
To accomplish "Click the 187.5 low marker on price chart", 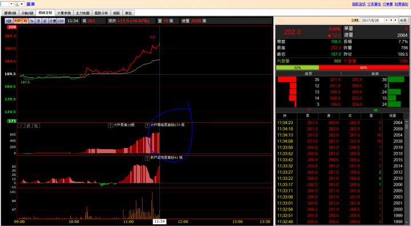I will [x=25, y=83].
